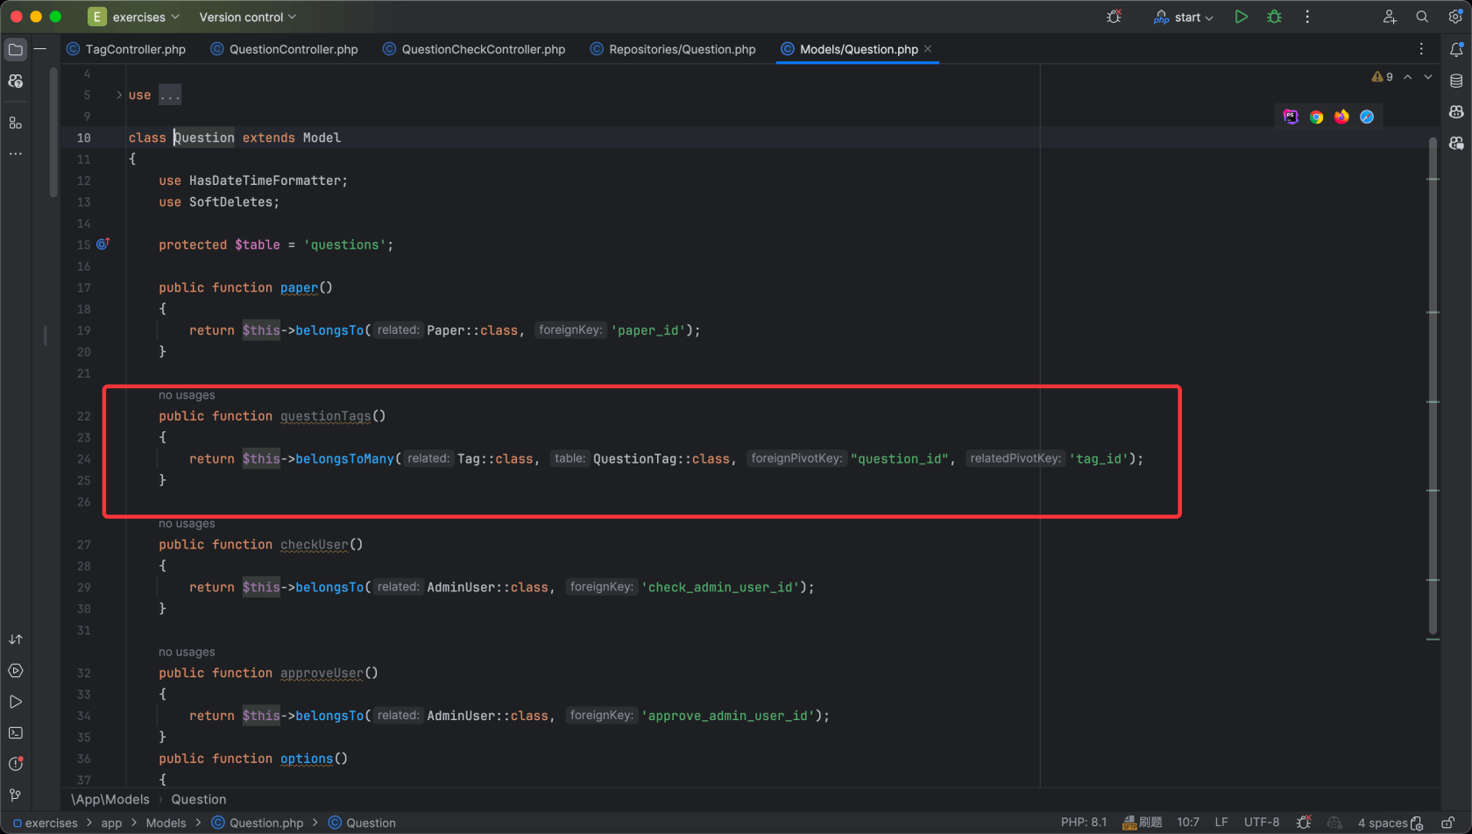Click exercises breadcrumb in navigation bar

[46, 823]
